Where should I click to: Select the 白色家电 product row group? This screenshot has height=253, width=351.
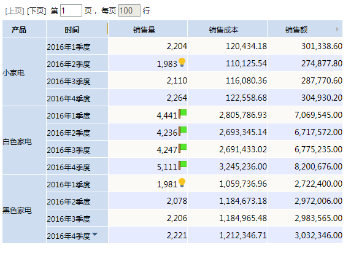tap(24, 141)
